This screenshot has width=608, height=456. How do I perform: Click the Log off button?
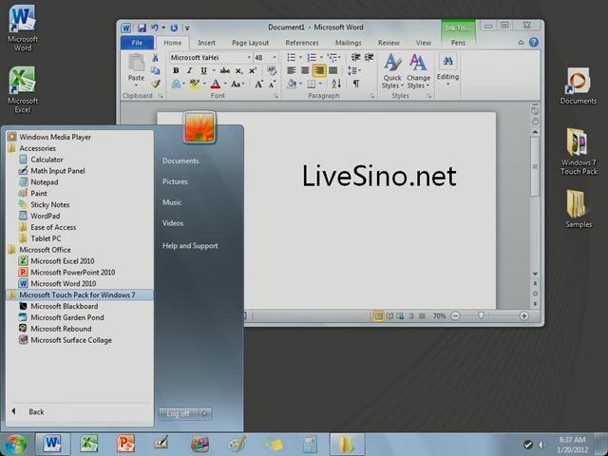coord(179,414)
